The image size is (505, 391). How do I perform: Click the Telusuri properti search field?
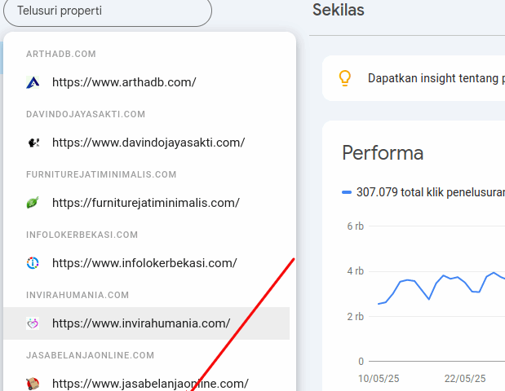click(108, 11)
